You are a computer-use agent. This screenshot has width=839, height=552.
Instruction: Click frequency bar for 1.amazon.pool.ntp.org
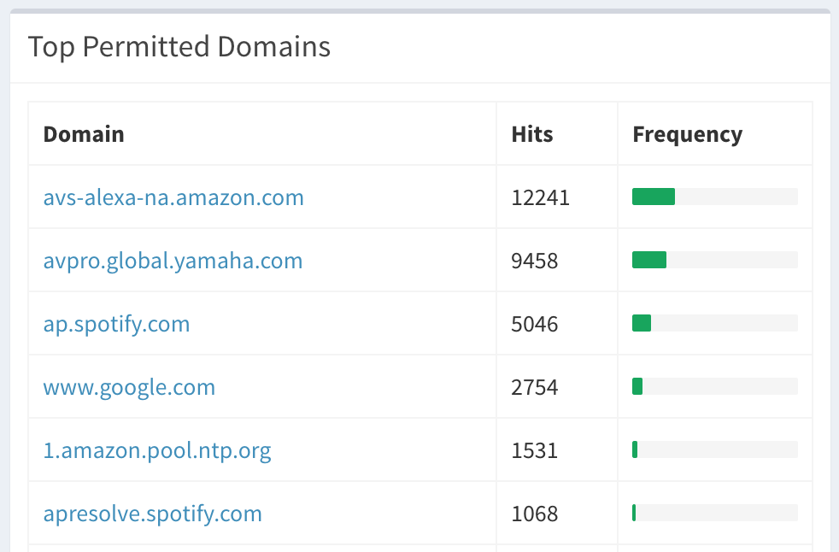[715, 449]
